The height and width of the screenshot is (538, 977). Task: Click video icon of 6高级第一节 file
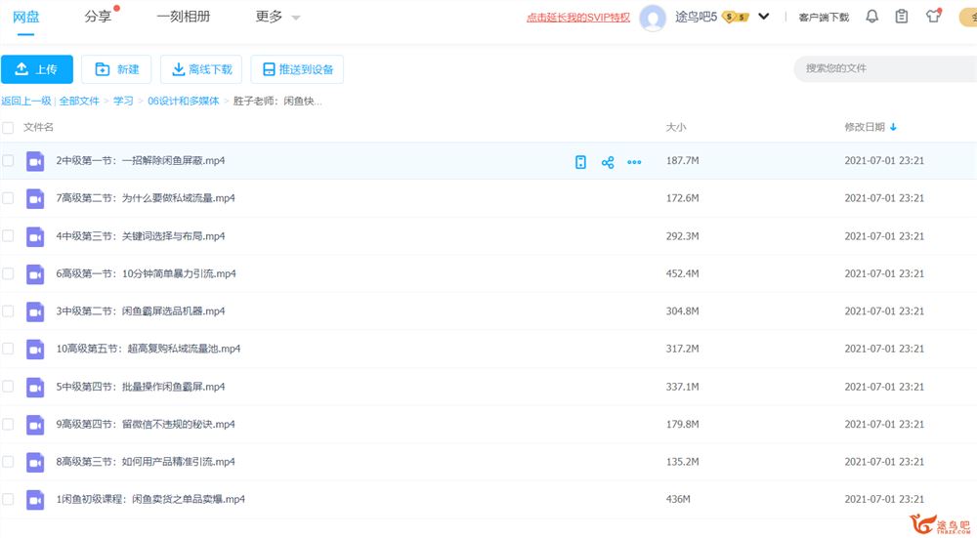click(35, 274)
